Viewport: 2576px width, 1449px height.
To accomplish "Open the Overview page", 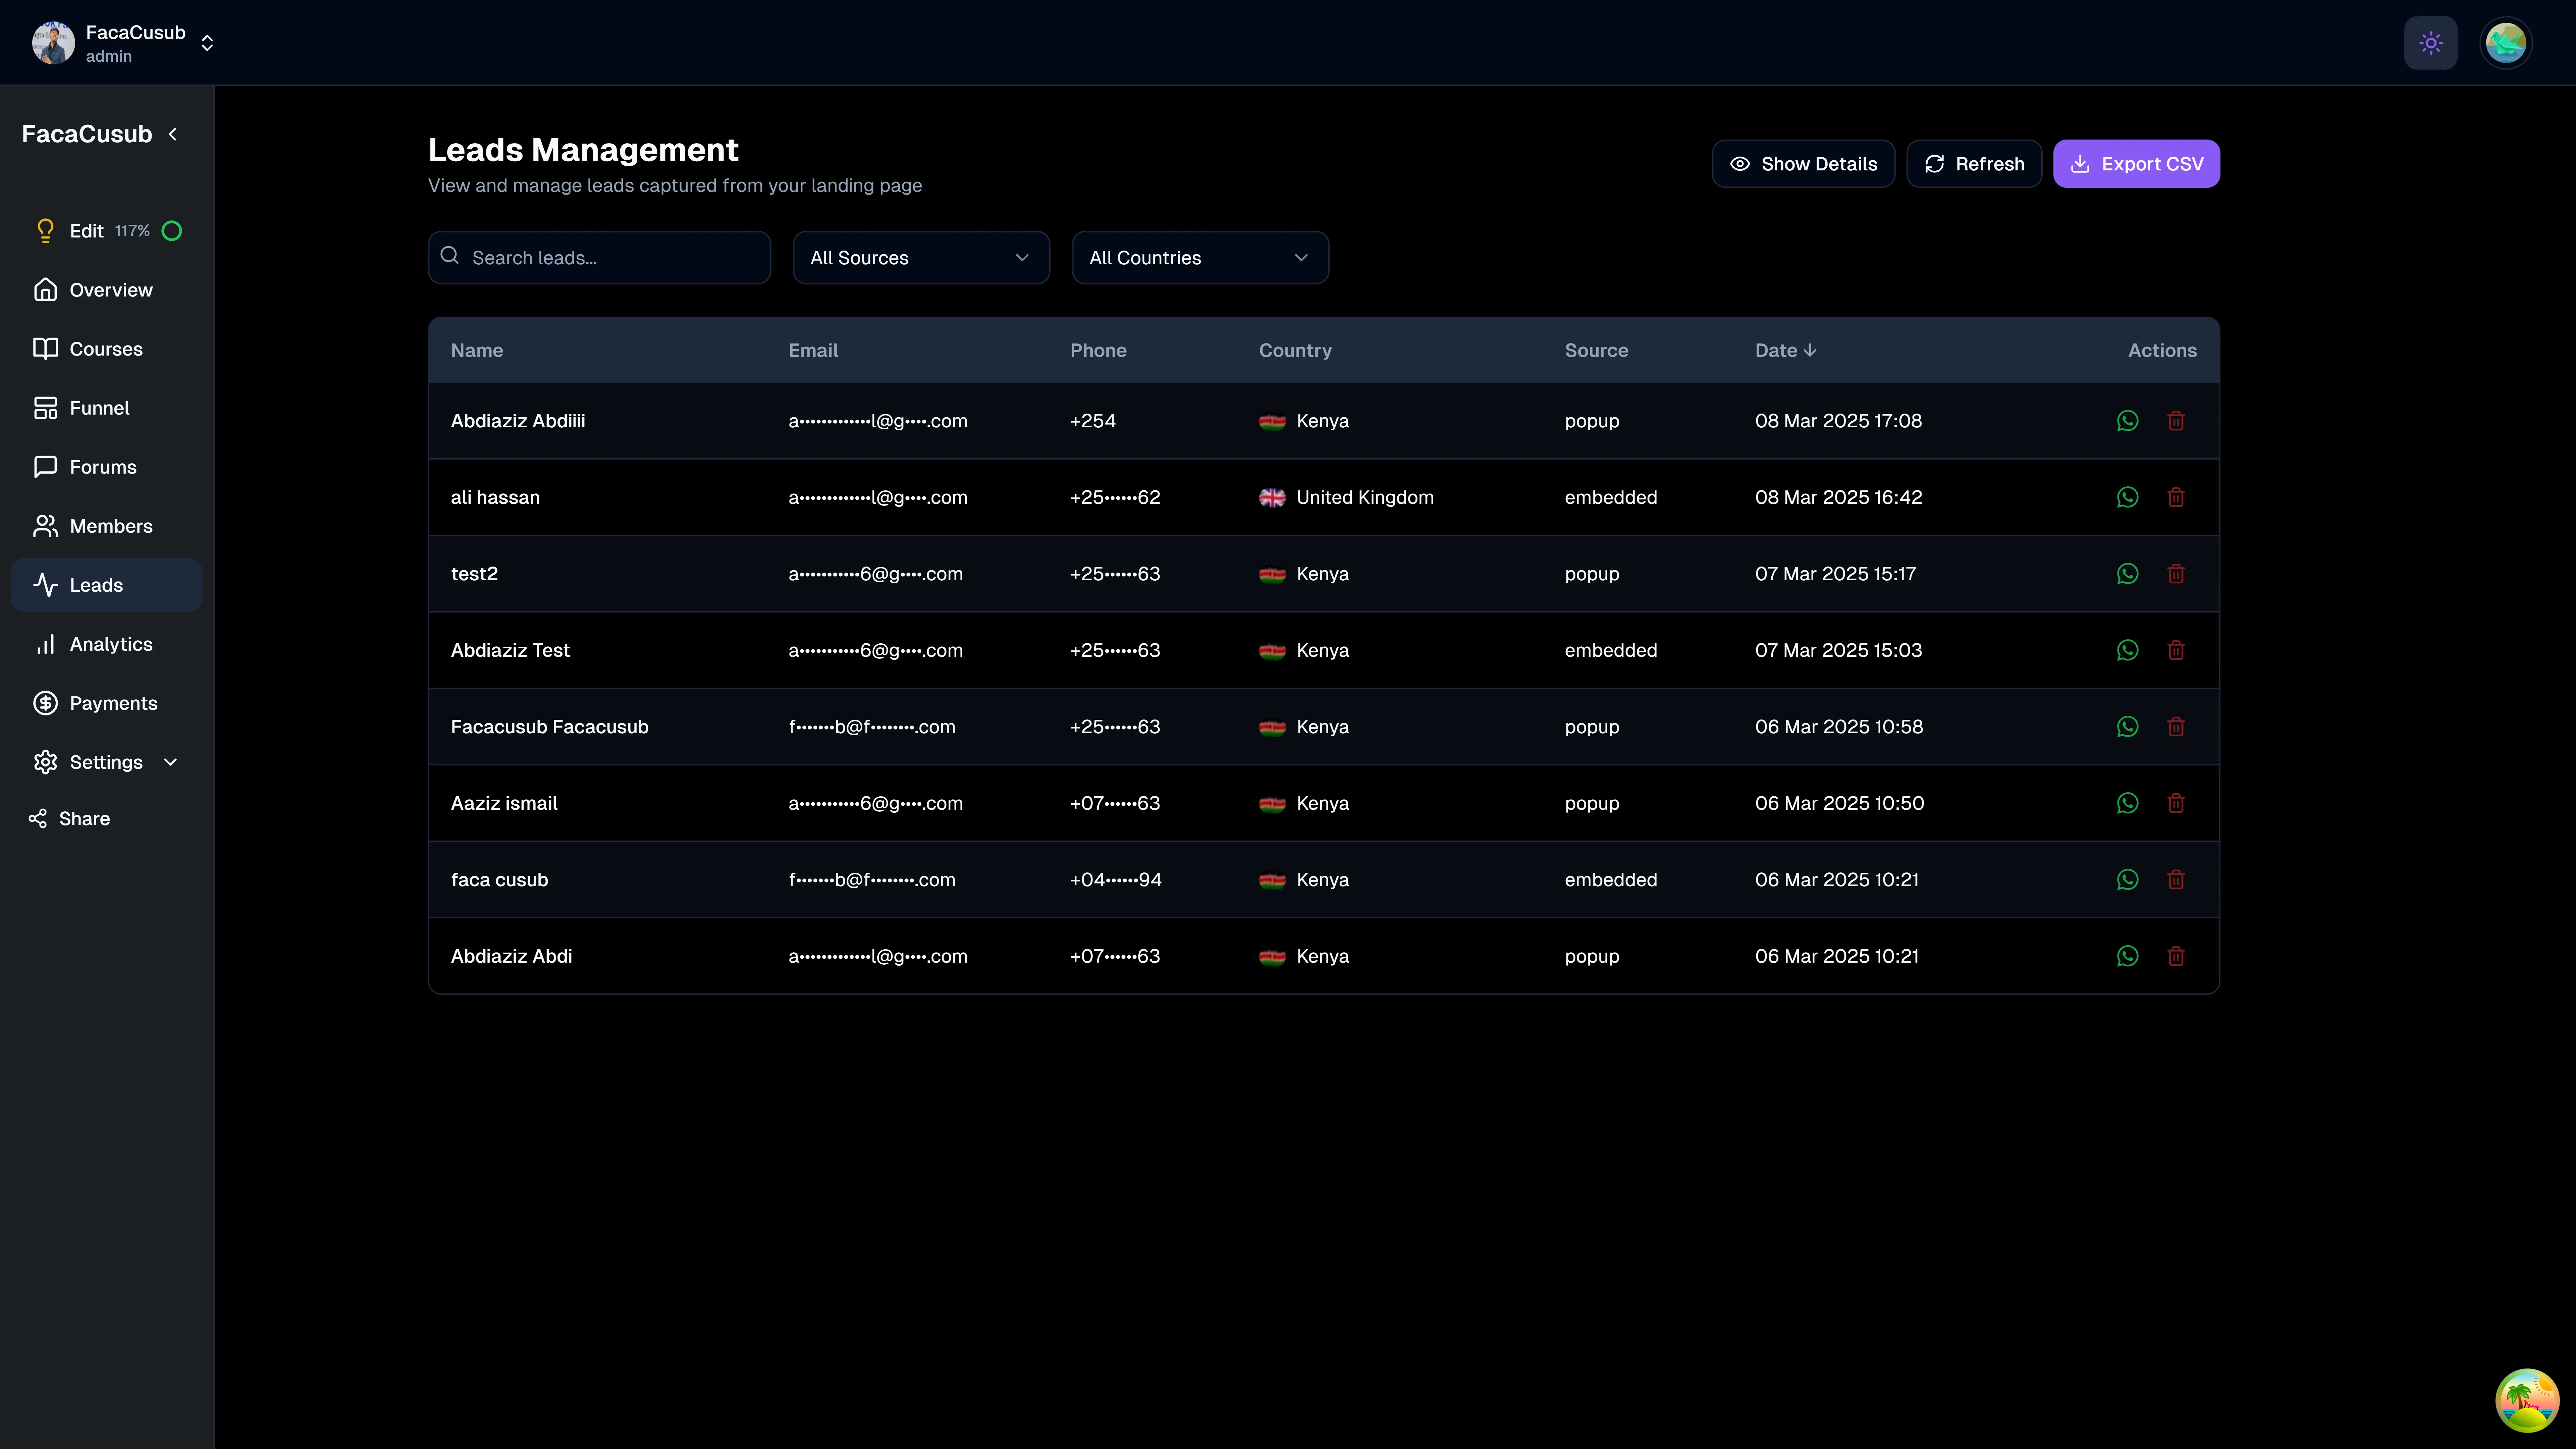I will tap(106, 290).
